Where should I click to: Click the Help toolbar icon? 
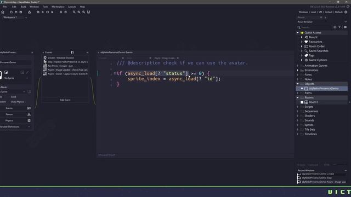66,12
